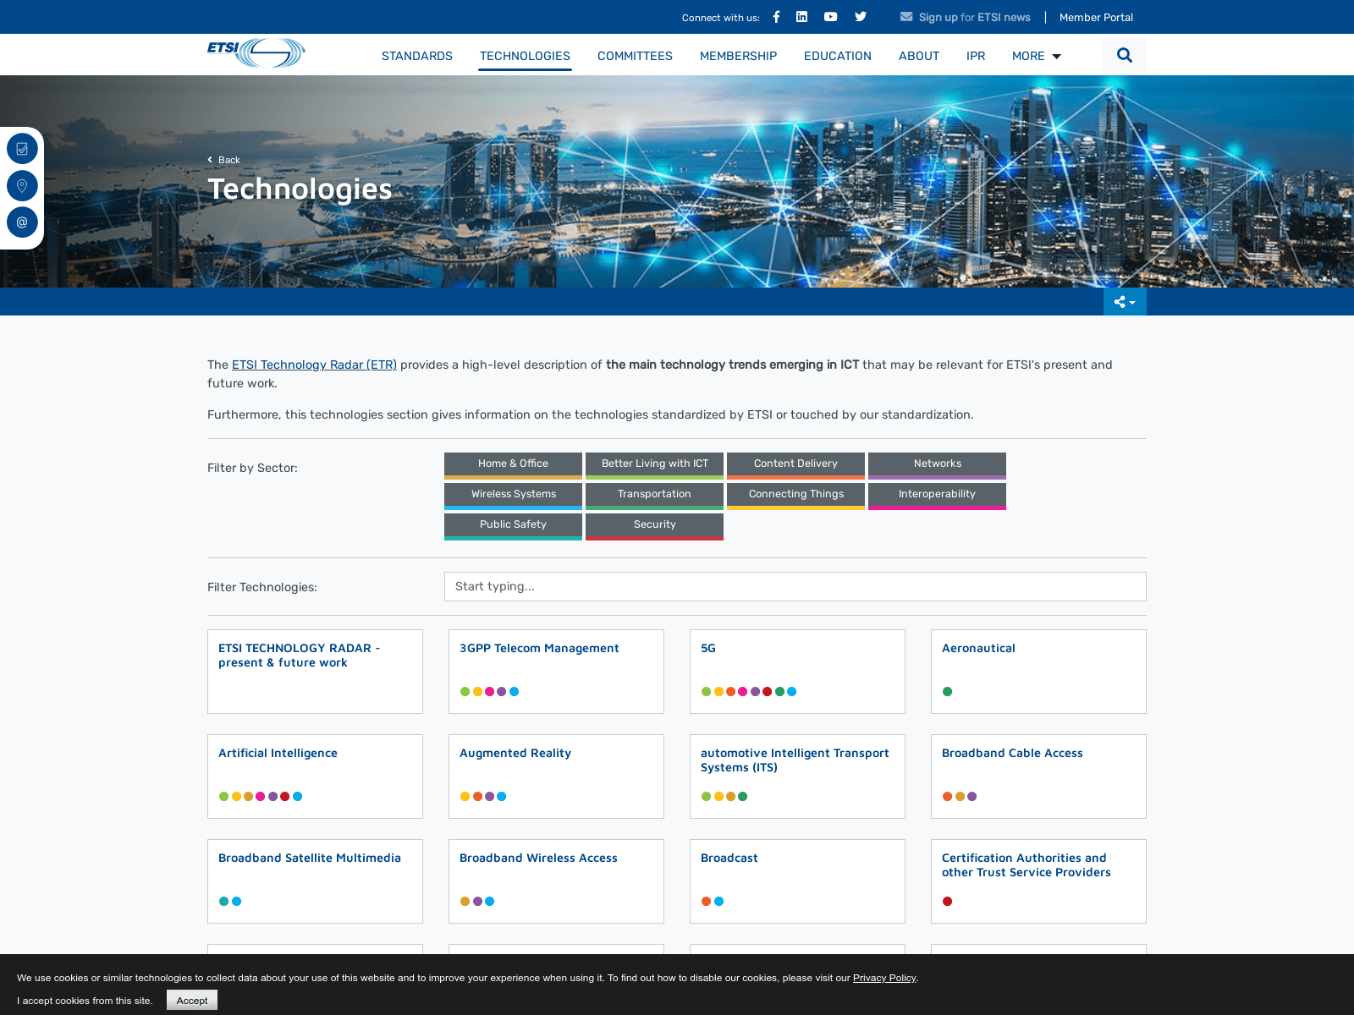Select the TECHNOLOGIES nav item

[x=525, y=56]
